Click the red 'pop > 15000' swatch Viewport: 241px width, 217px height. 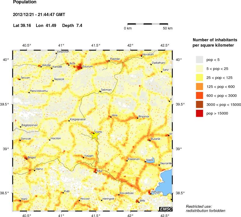199,113
